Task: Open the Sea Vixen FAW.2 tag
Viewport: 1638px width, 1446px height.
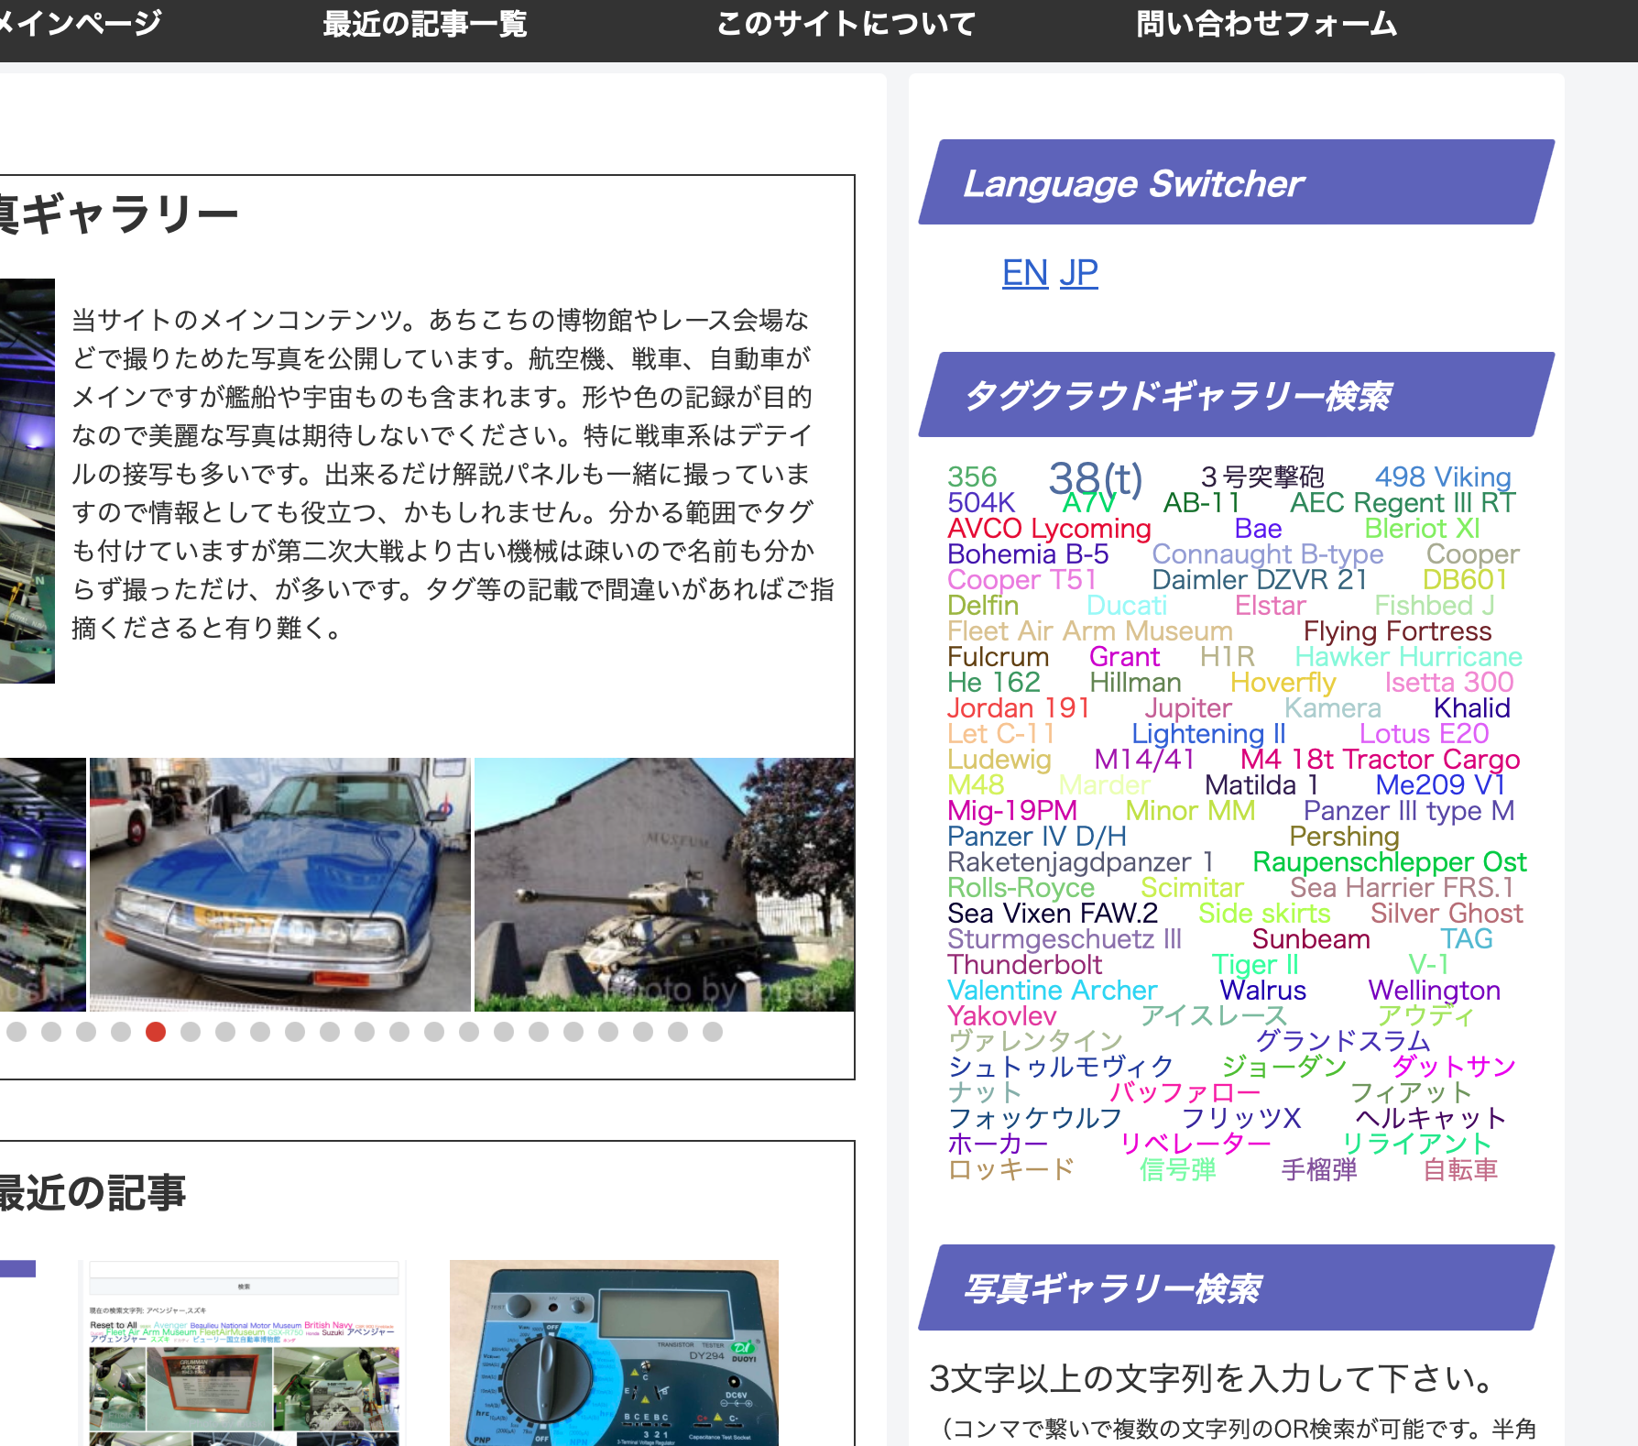Action: [1053, 914]
